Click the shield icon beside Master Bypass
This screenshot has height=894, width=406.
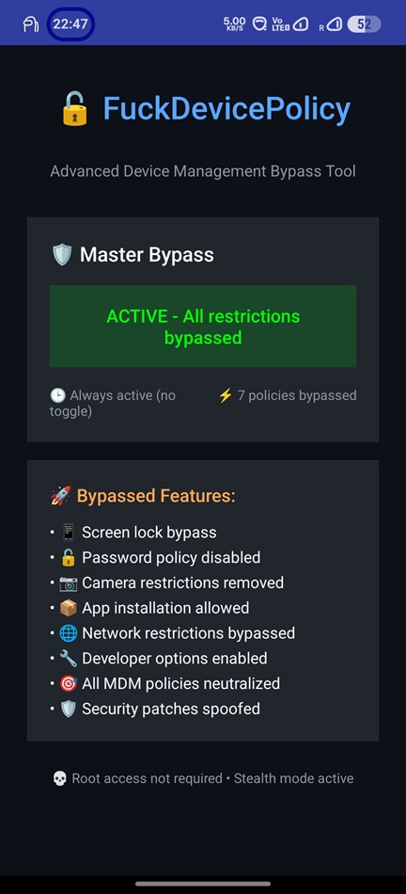(61, 255)
